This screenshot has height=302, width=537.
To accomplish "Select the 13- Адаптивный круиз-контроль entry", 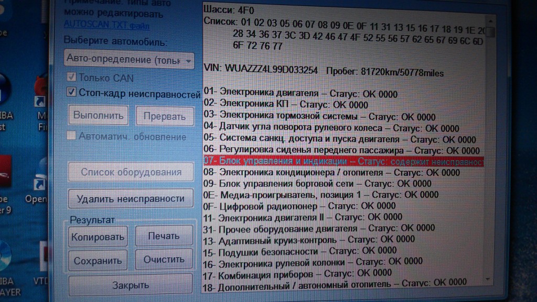I will pos(308,240).
